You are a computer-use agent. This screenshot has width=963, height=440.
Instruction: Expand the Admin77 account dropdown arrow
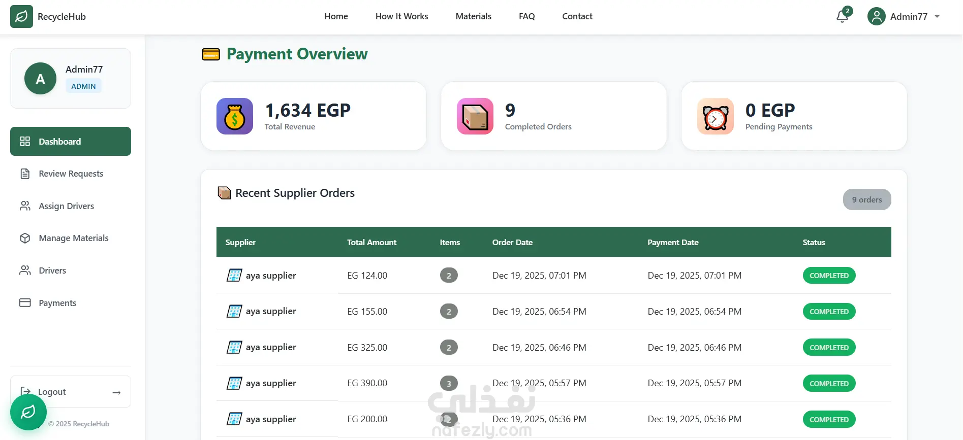937,17
